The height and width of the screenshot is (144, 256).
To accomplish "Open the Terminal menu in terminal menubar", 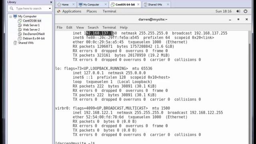I will [109, 28].
